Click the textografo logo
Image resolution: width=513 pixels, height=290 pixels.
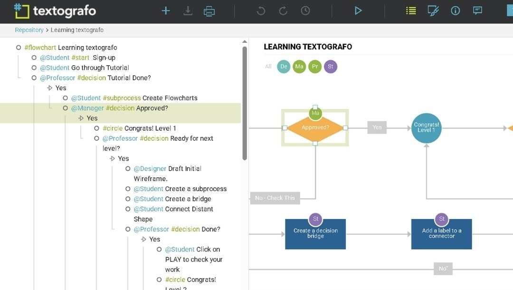tap(55, 11)
